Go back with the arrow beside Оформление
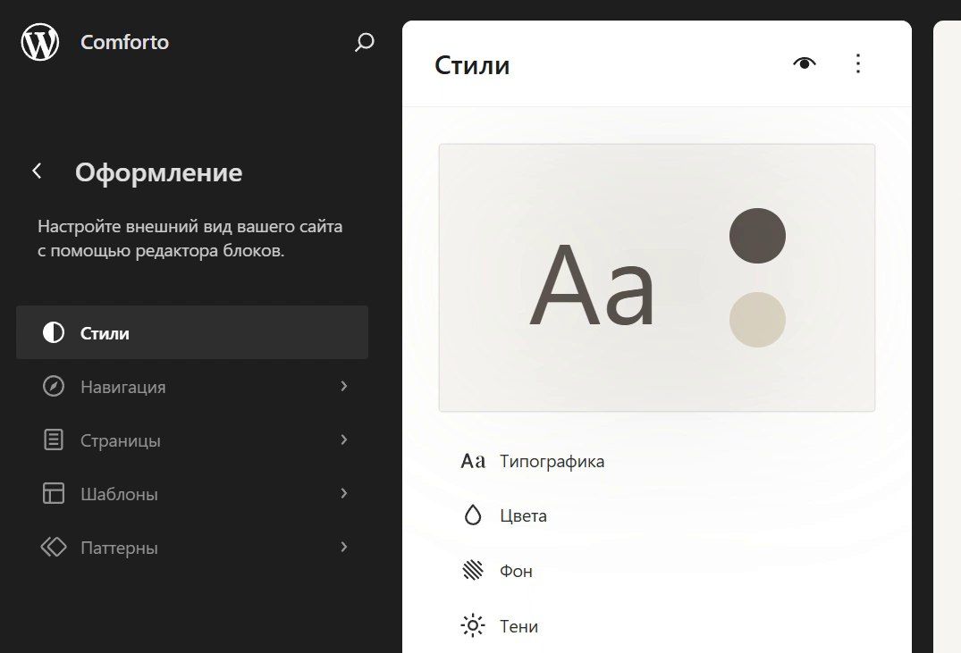The image size is (961, 653). click(x=37, y=171)
